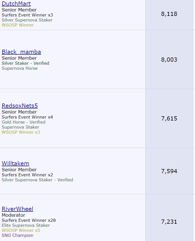
Task: Open the Black_mamba profile link
Action: coord(21,52)
